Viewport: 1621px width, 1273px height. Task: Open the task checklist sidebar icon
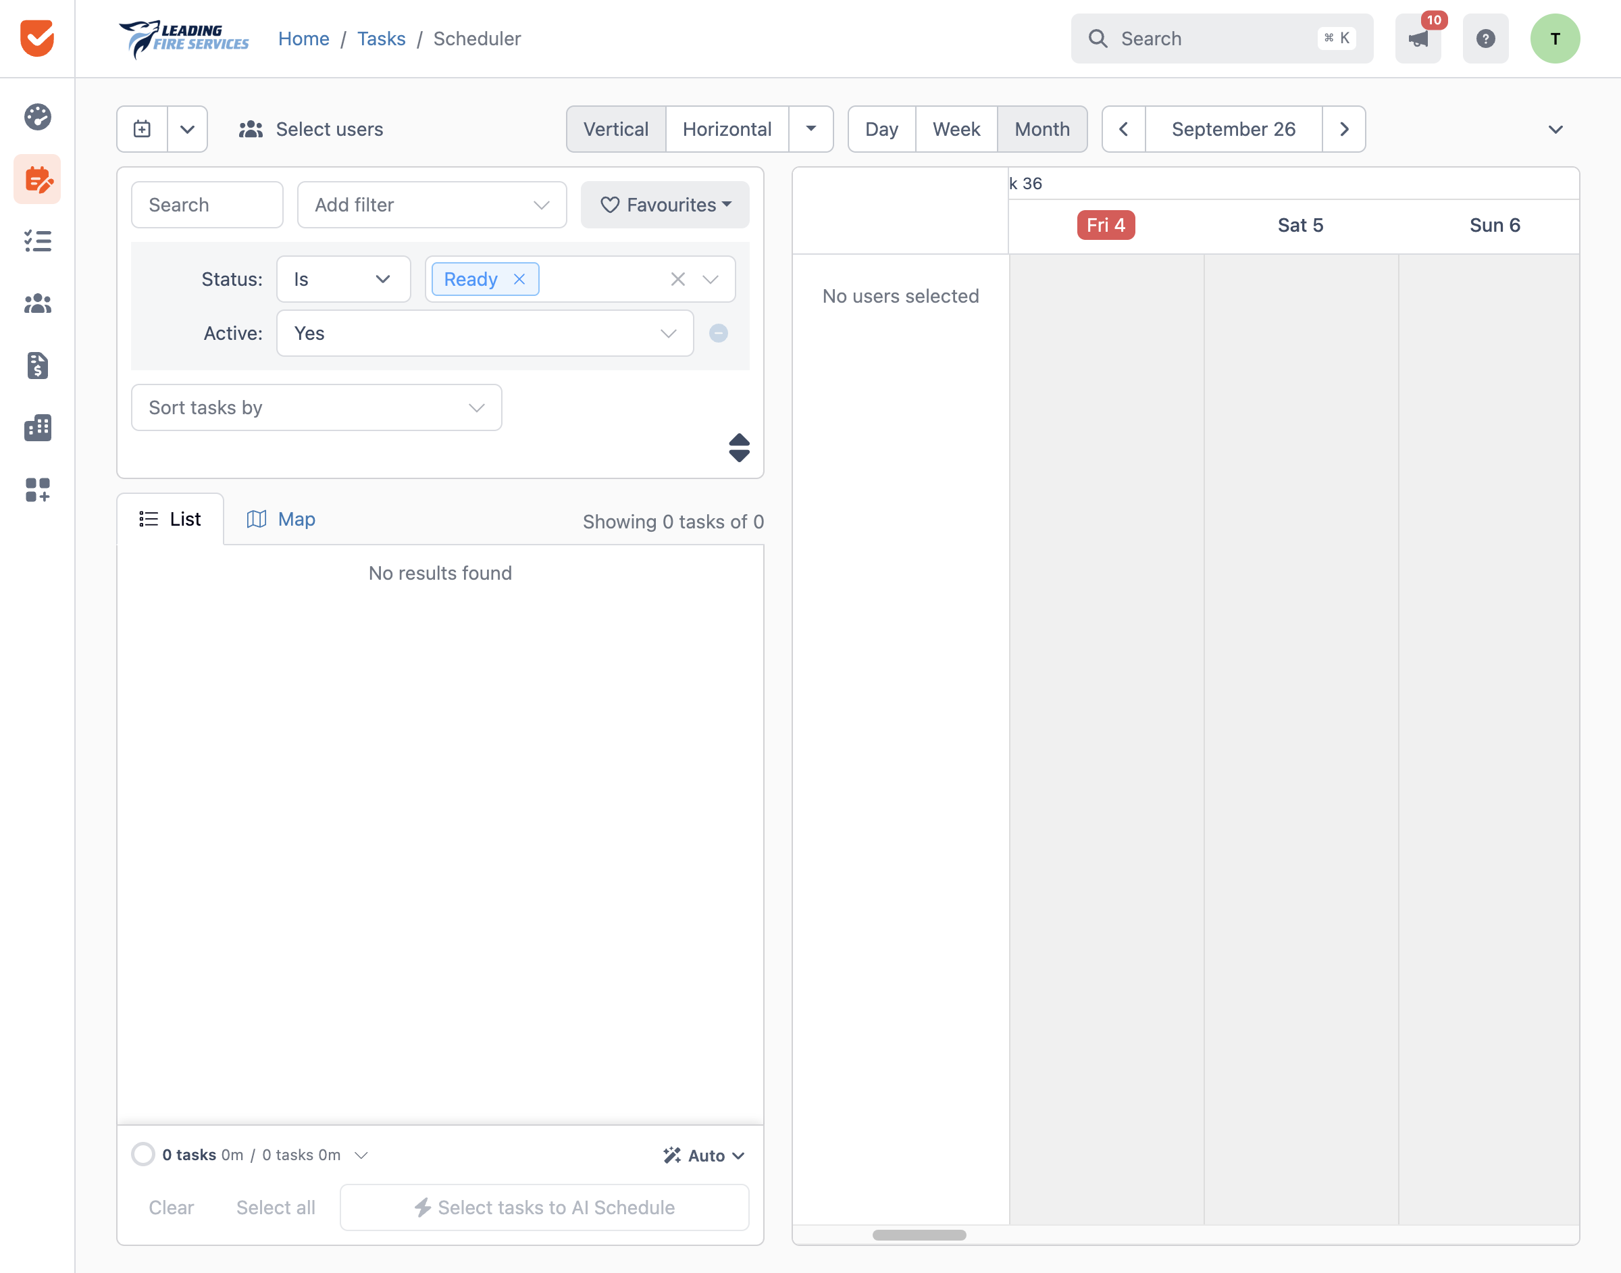[x=37, y=241]
